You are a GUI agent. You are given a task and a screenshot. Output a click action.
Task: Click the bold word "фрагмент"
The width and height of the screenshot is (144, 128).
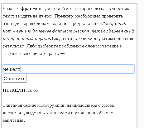(32, 9)
